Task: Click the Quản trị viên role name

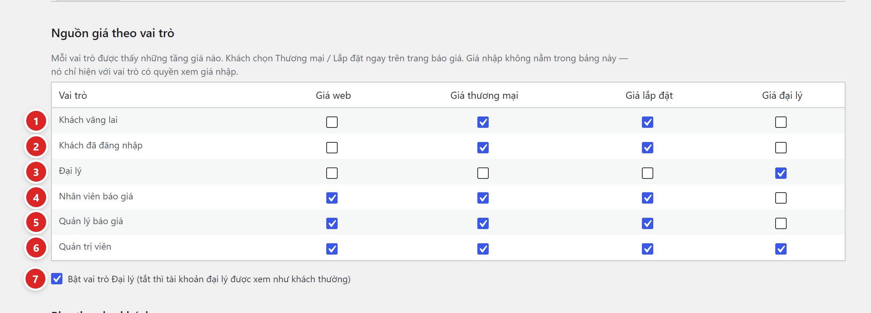Action: (x=85, y=247)
